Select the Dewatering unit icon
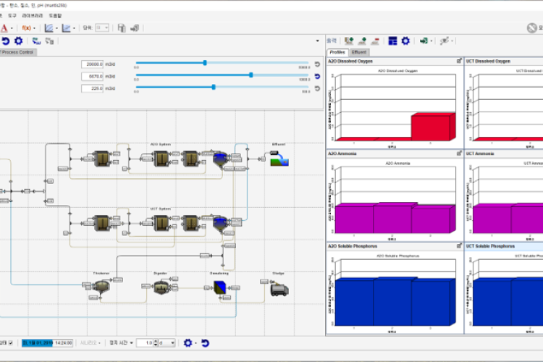The height and width of the screenshot is (362, 543). (x=220, y=287)
